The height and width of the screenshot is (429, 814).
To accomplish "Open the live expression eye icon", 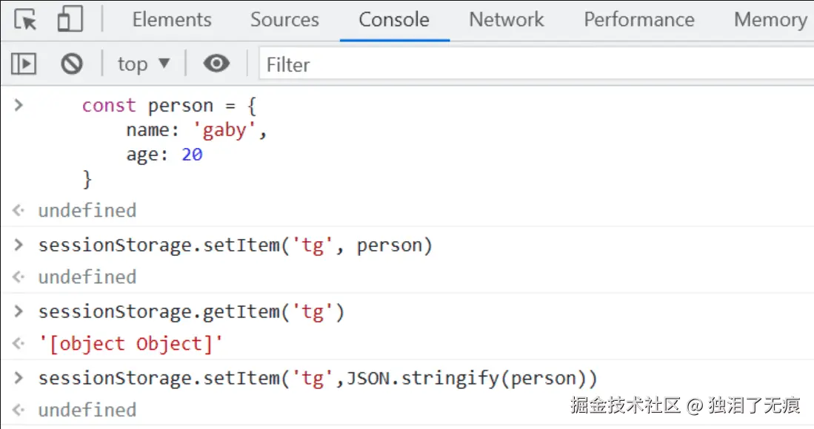I will (216, 64).
